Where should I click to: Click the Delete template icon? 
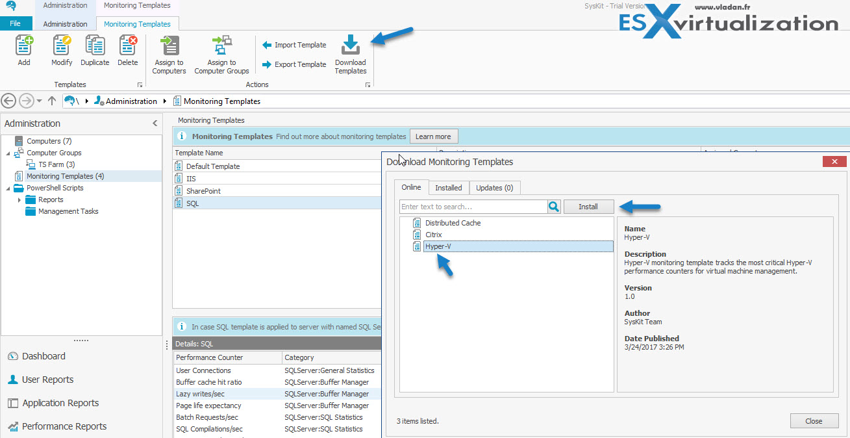click(x=128, y=45)
